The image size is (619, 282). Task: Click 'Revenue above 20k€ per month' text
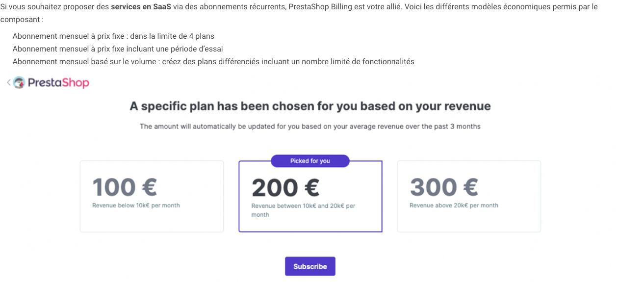(454, 205)
